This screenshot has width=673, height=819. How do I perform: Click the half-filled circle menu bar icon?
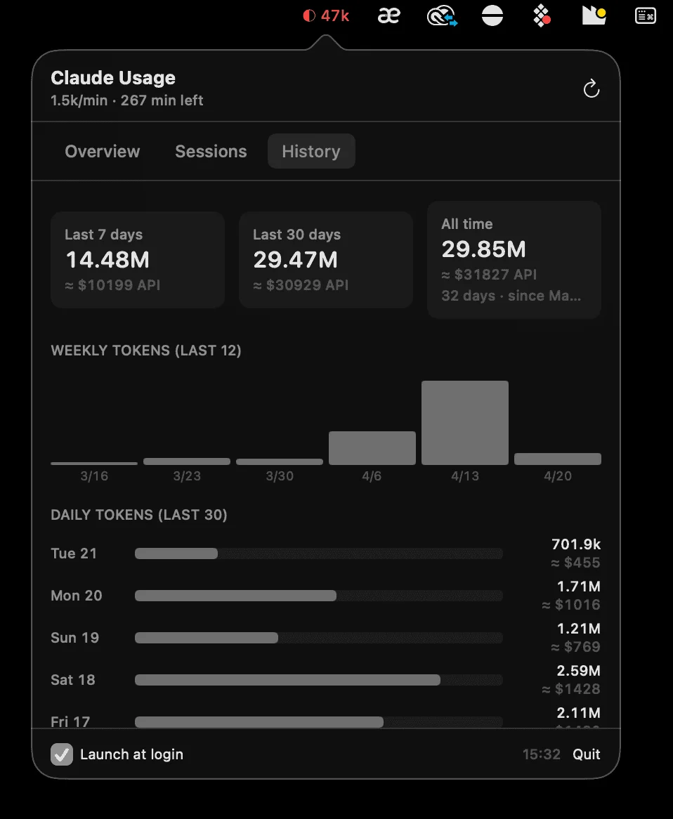coord(492,15)
